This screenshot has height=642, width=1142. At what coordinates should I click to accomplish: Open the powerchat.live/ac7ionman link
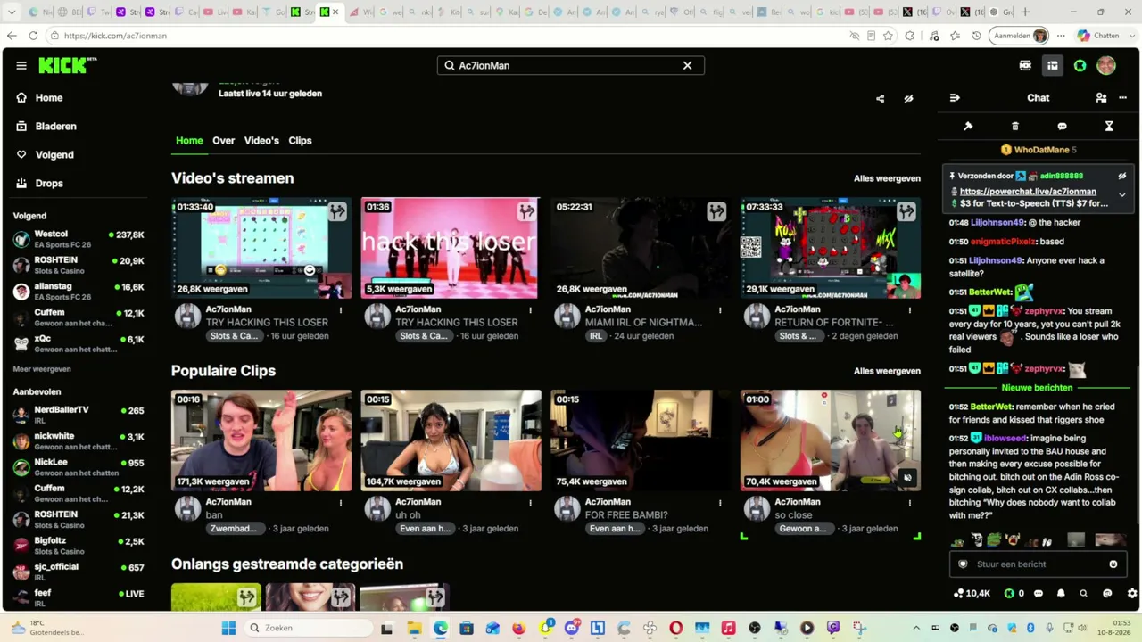[x=1028, y=192]
